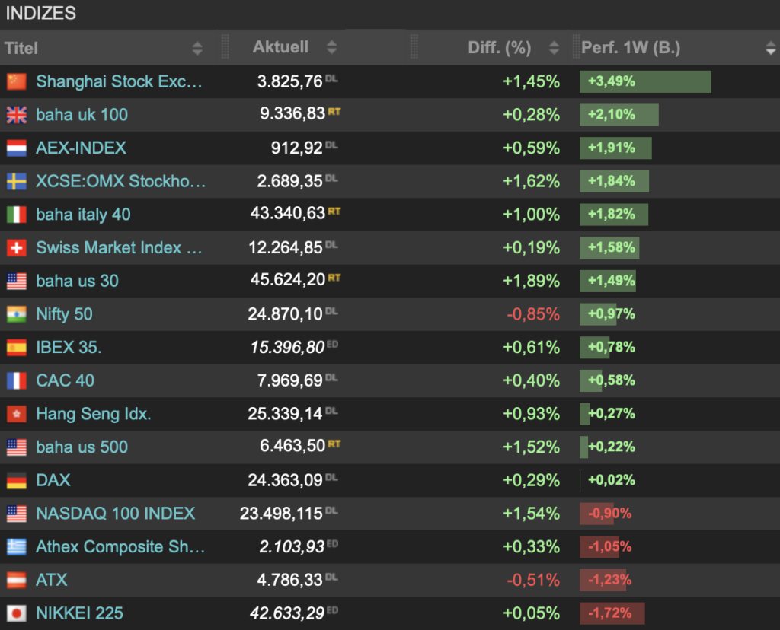
Task: Sort by Diff. (%) using its arrows
Action: (x=555, y=48)
